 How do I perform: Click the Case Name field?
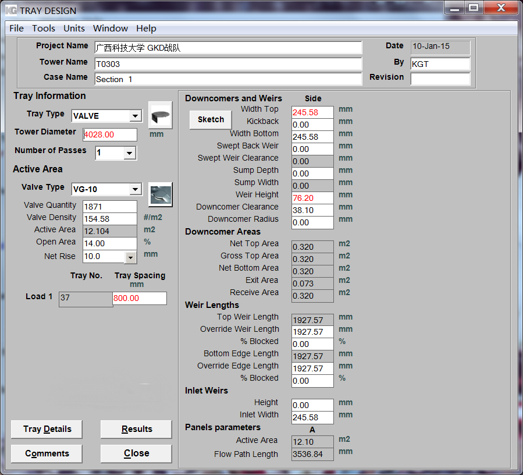pos(228,79)
